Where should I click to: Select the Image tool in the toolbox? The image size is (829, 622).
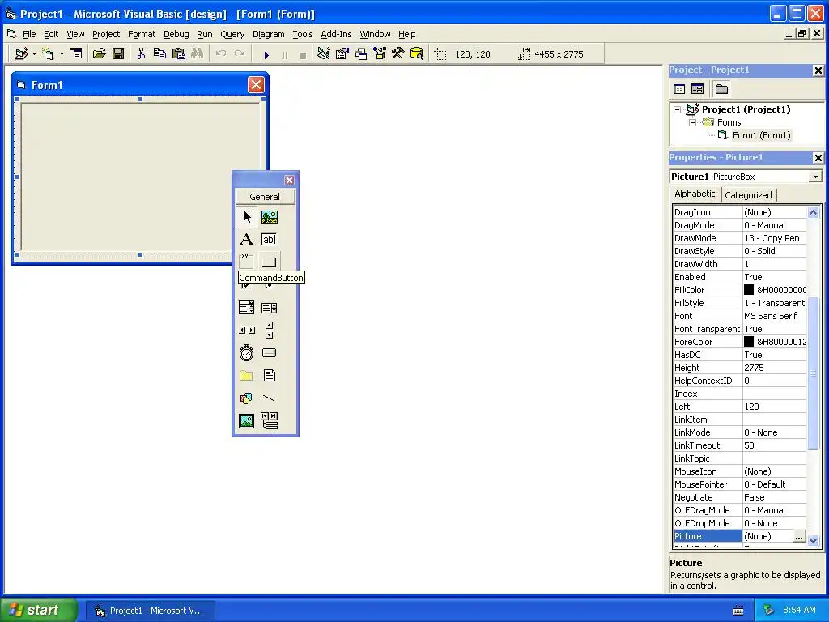click(246, 421)
